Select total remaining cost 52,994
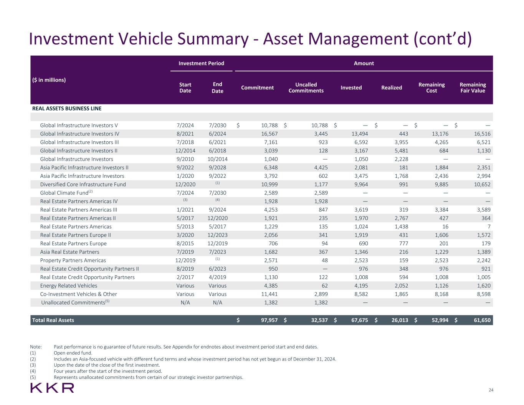The width and height of the screenshot is (524, 405). [440, 320]
